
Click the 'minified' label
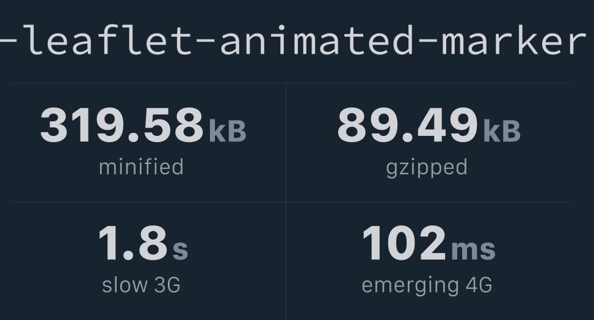pos(141,167)
